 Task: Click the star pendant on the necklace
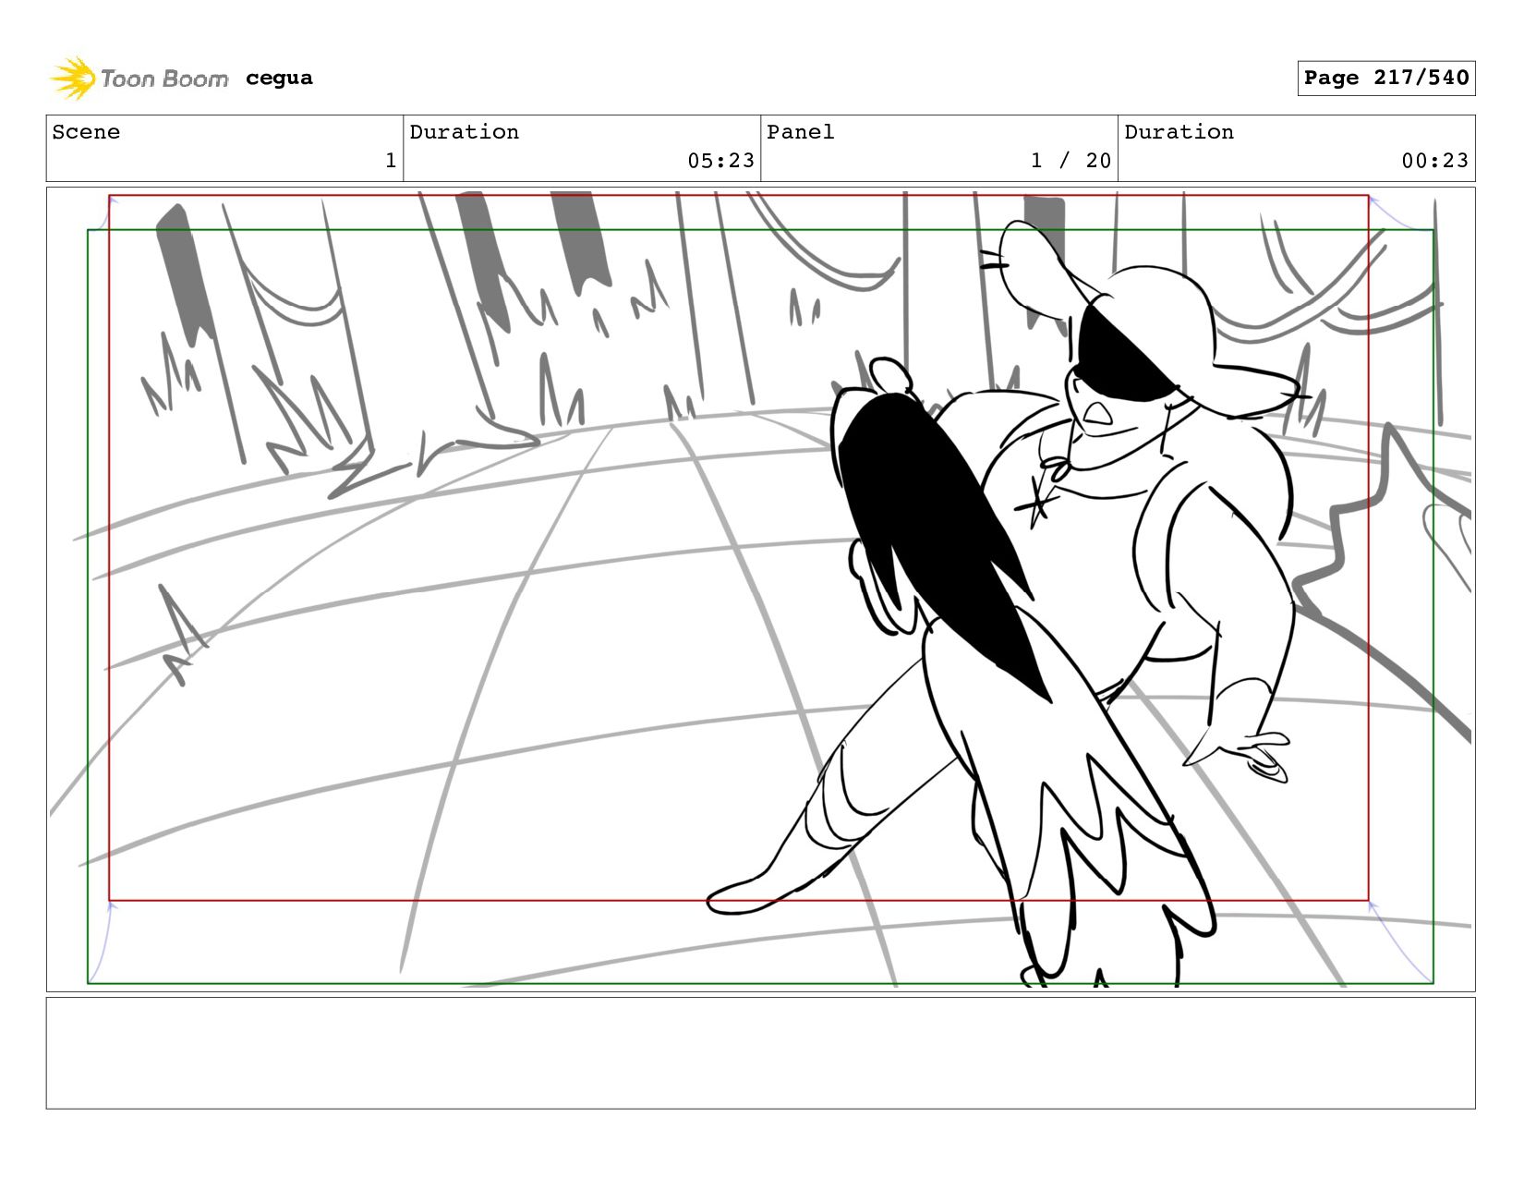pyautogui.click(x=1039, y=505)
